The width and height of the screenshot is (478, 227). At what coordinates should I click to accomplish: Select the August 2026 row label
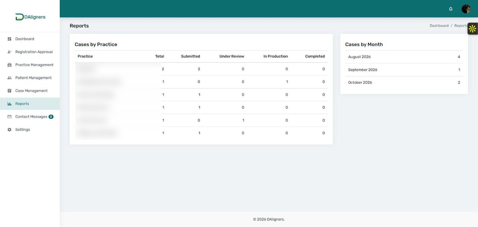tap(359, 57)
